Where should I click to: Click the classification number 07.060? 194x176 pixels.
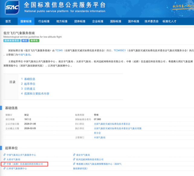[x=97, y=119]
